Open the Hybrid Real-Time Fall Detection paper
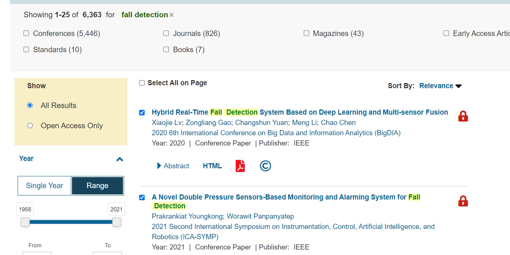This screenshot has height=255, width=510. (x=300, y=112)
